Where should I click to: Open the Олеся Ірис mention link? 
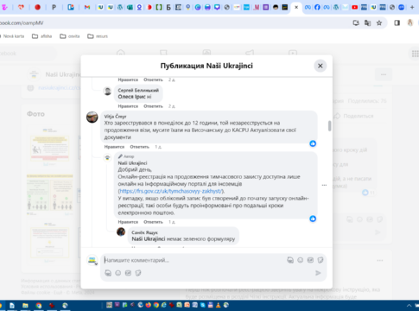click(131, 97)
